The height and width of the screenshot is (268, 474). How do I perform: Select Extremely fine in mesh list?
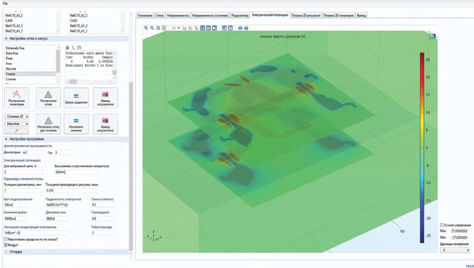pos(31,48)
